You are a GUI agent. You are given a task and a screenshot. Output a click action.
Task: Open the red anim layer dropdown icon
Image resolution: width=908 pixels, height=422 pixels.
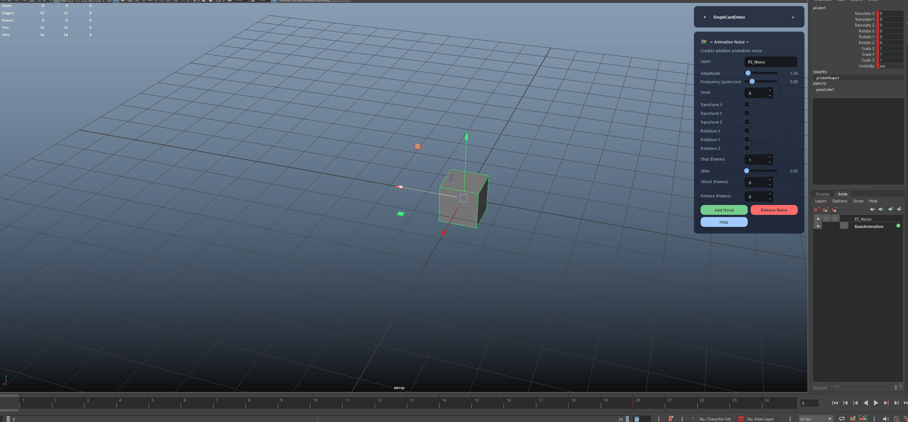(x=741, y=419)
